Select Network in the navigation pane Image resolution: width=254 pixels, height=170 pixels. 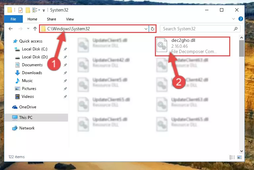27,128
